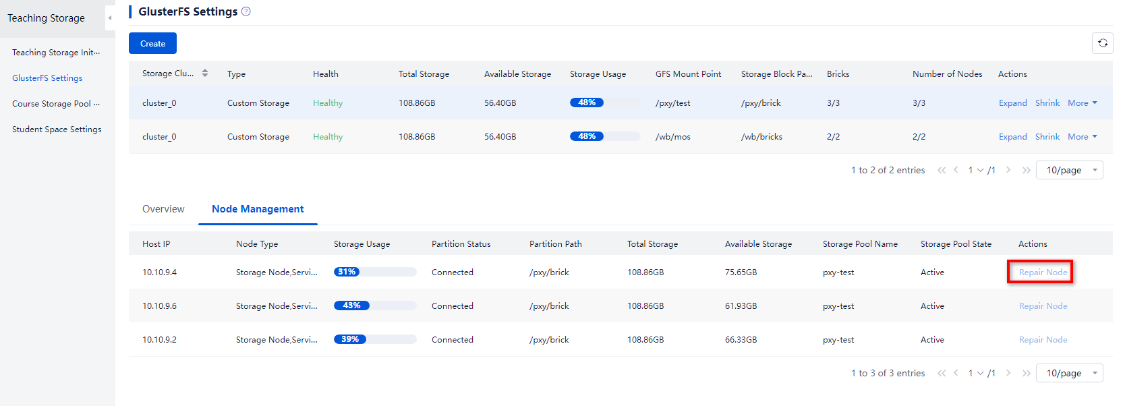The width and height of the screenshot is (1123, 406).
Task: Open node table 10/page size dropdown
Action: (1070, 373)
